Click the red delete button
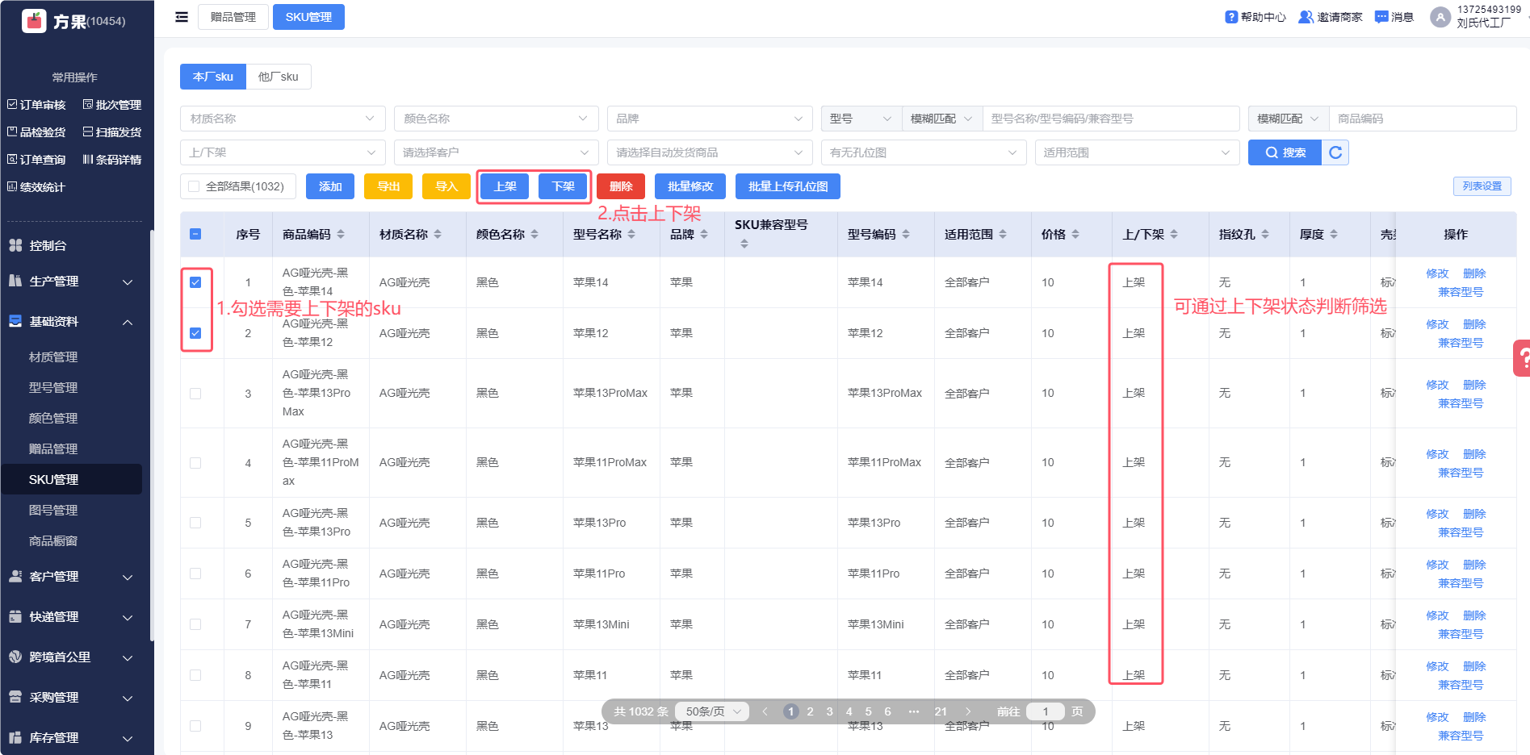 point(620,186)
